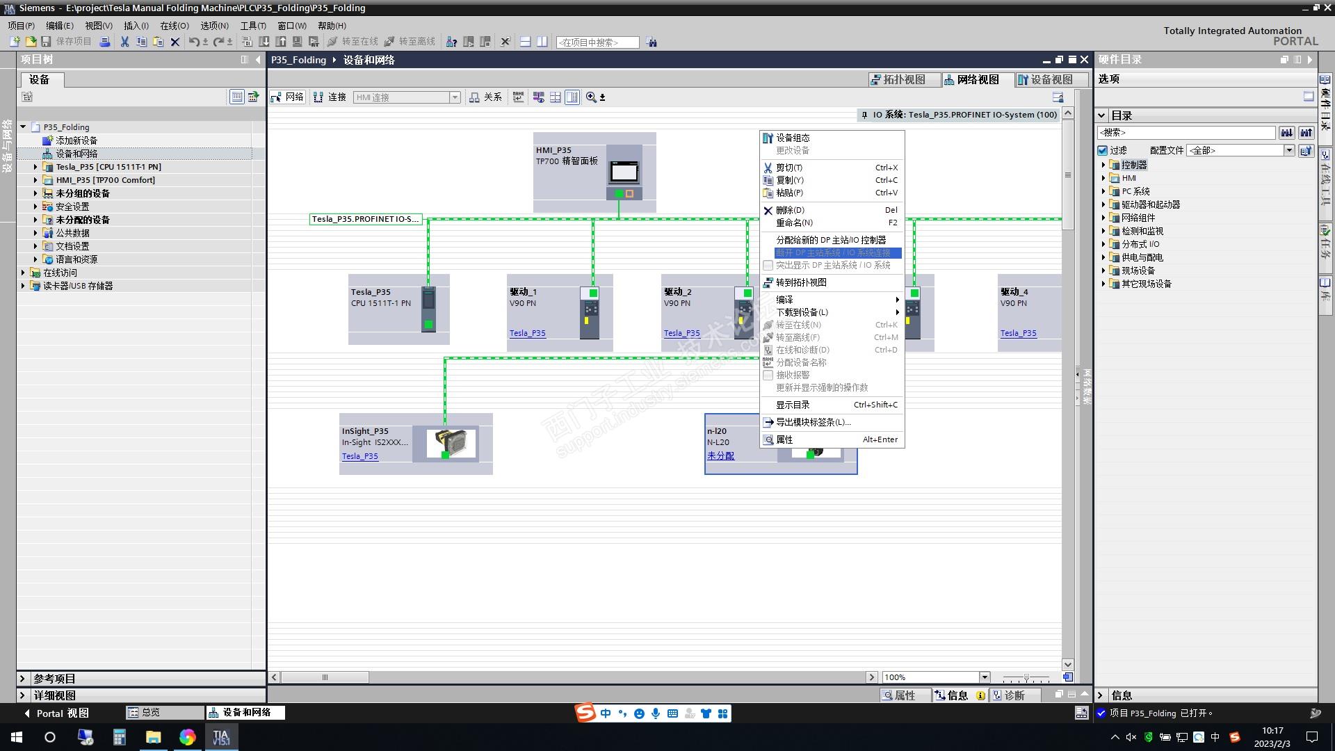Toggle 突出显示 DP 主站系统 checkbox item
This screenshot has height=751, width=1335.
pyautogui.click(x=768, y=266)
